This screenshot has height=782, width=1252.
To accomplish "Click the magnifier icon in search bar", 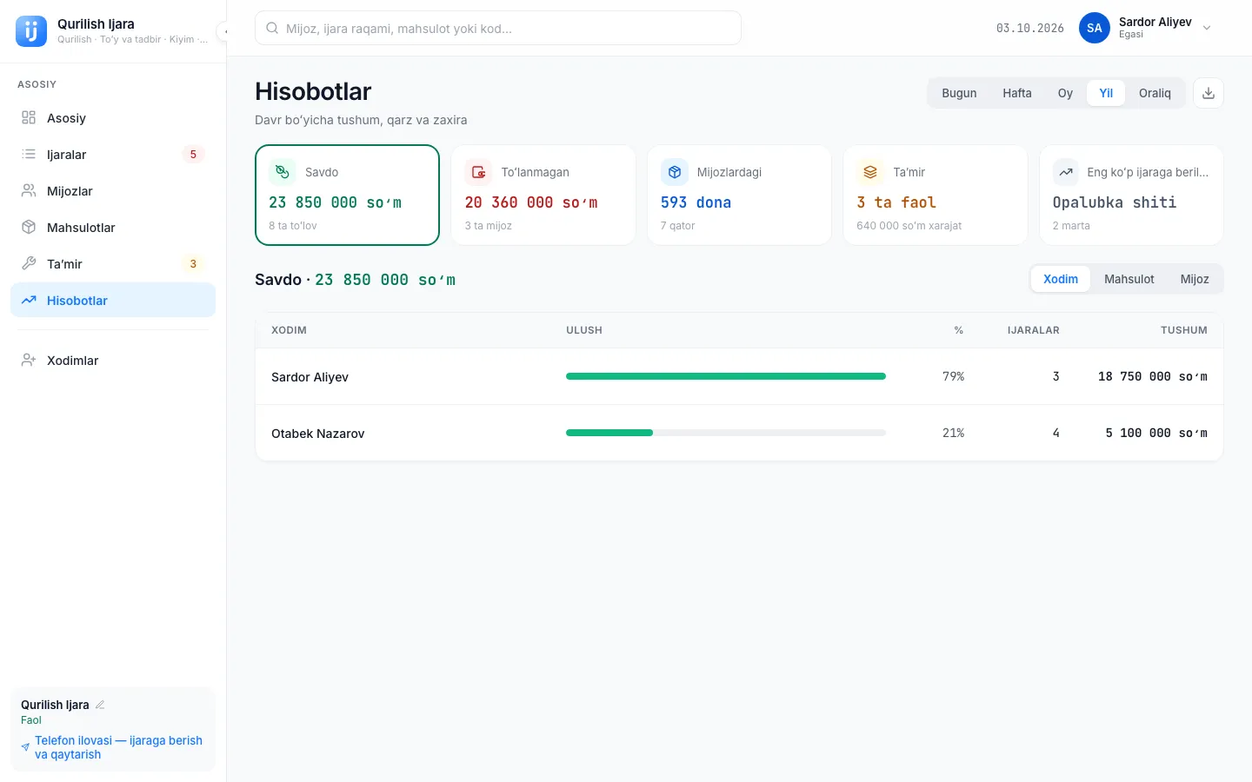I will [272, 28].
